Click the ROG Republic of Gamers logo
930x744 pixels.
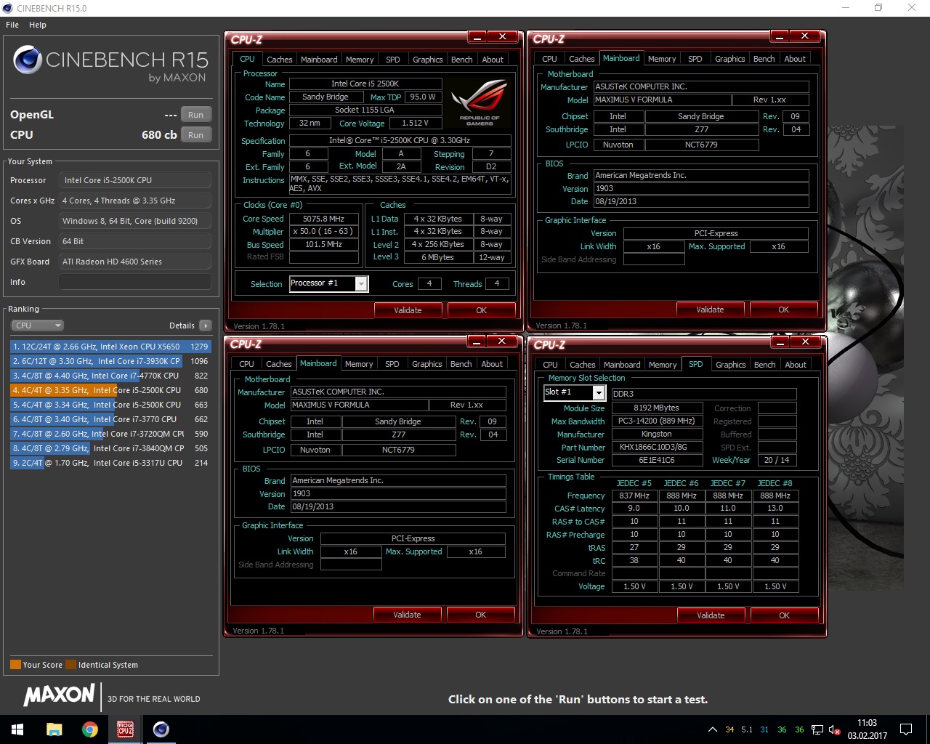[x=480, y=102]
